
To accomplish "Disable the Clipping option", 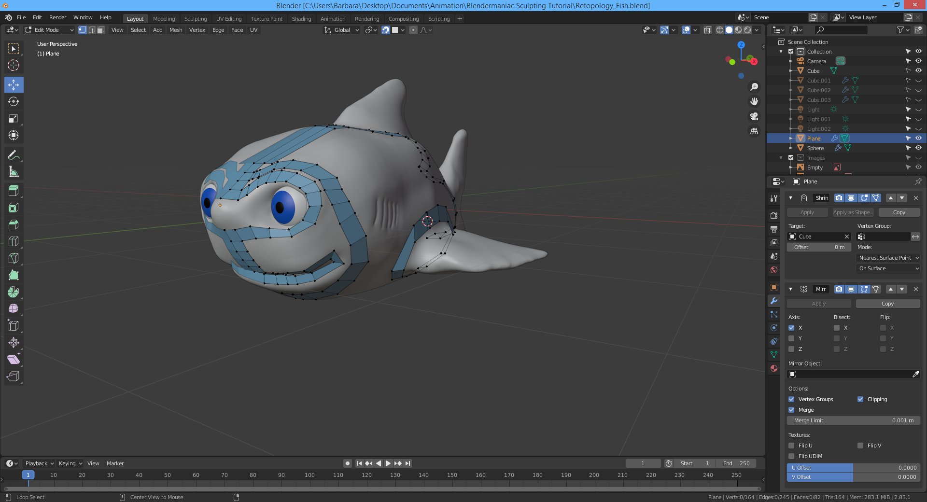I will coord(860,399).
